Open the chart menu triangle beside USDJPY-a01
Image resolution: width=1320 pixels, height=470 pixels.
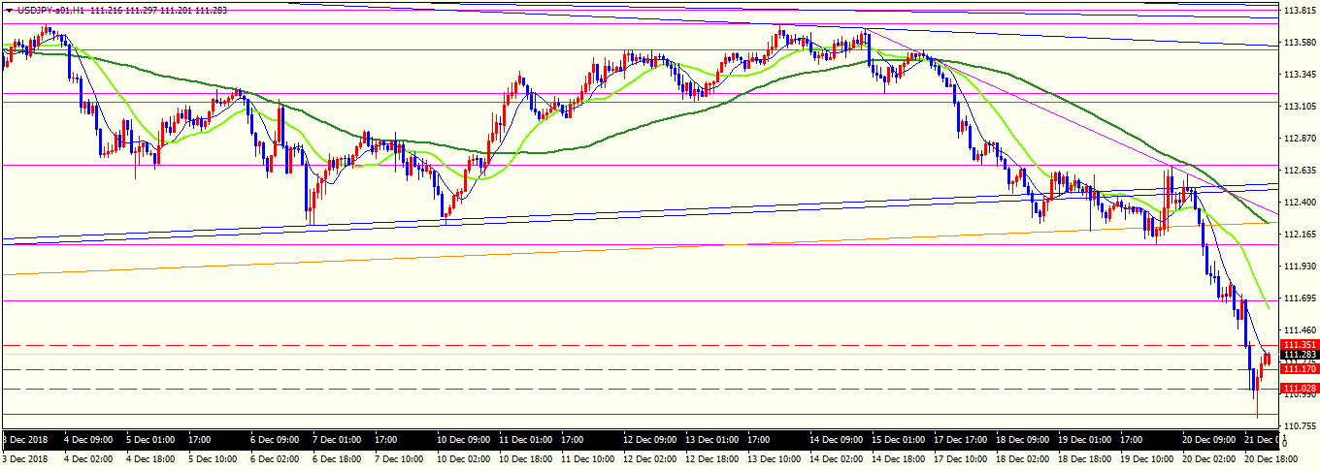tap(9, 10)
